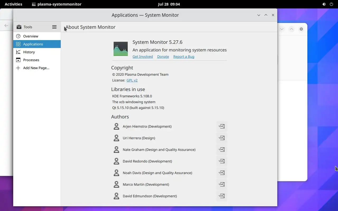Open the power menu in top bar
The width and height of the screenshot is (338, 211).
(x=331, y=4)
